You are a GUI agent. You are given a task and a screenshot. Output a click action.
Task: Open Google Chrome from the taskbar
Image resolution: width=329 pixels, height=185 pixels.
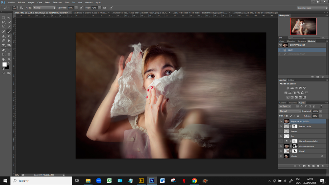click(x=194, y=181)
